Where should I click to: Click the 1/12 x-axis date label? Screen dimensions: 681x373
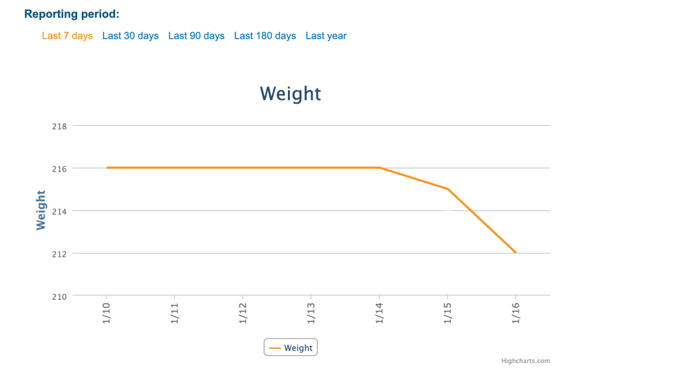(x=243, y=314)
